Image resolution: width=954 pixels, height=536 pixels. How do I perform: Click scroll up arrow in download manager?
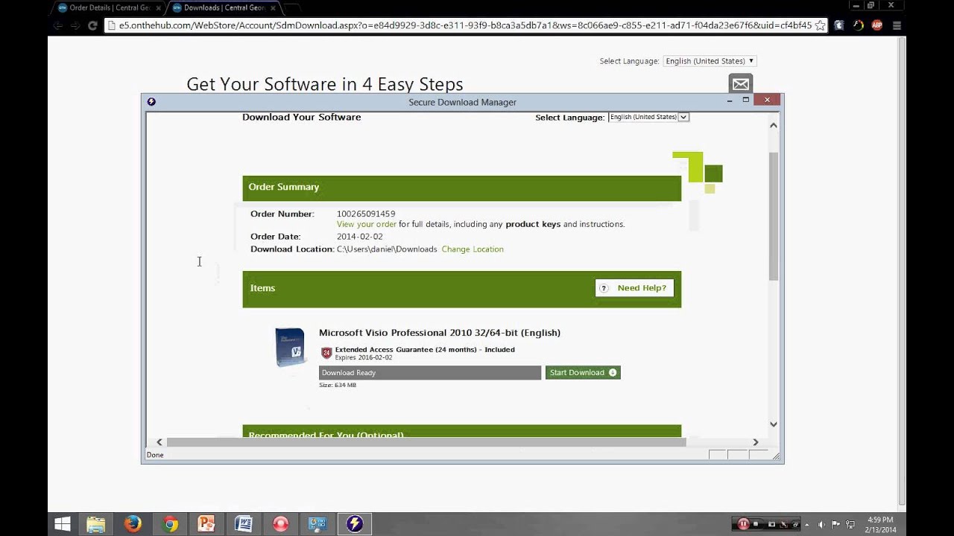click(x=773, y=125)
